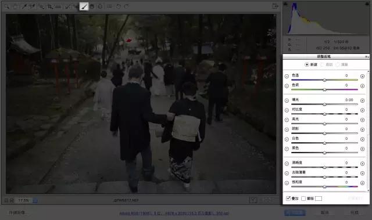Viewport: 372px width, 220px height.
Task: Select the Graduated Filter tool
Action: point(92,6)
